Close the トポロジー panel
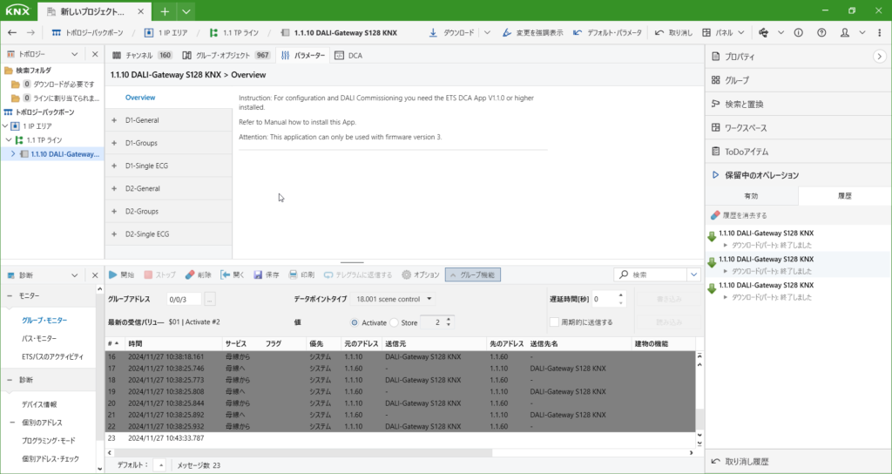 (x=95, y=54)
